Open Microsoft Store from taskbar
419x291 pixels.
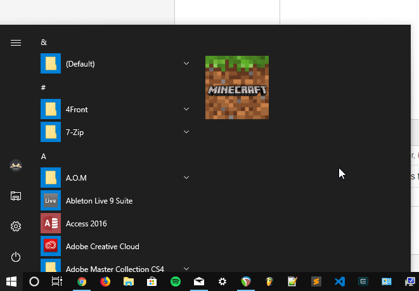[x=151, y=281]
